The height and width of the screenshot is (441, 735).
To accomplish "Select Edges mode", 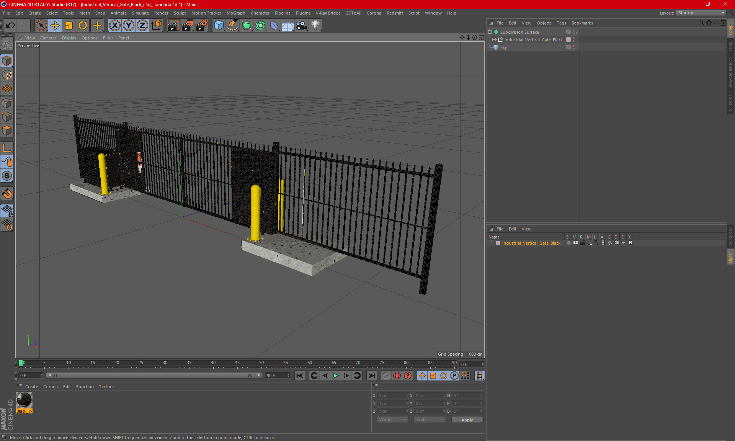I will coord(7,116).
